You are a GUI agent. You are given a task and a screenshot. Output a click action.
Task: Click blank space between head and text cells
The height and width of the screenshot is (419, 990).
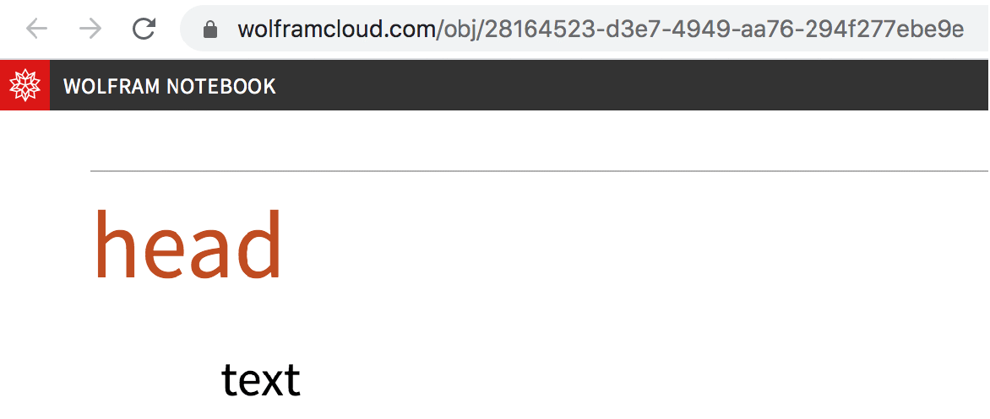[x=442, y=321]
